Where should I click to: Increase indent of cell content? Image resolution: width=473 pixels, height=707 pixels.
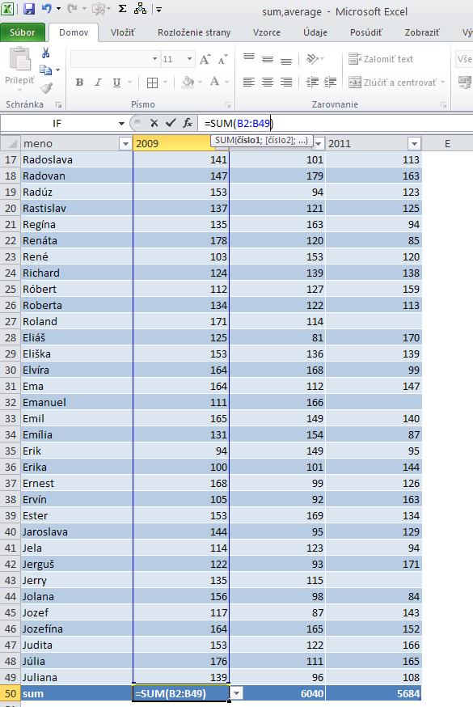click(x=330, y=82)
